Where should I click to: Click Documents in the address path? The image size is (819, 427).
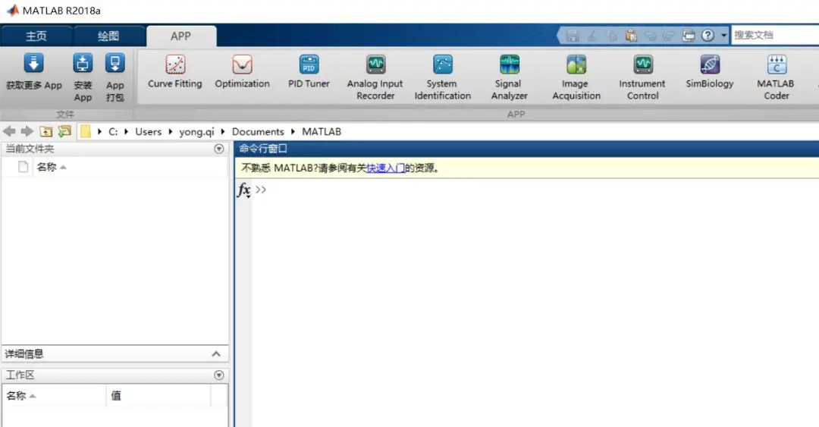coord(258,132)
